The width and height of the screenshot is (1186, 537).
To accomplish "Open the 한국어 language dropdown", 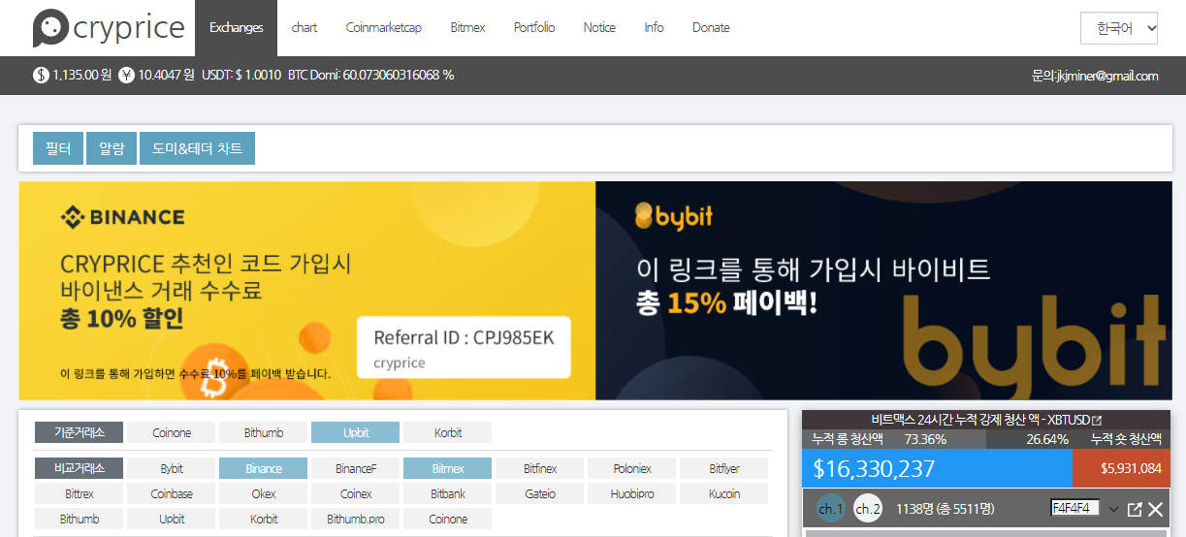I will pos(1119,28).
